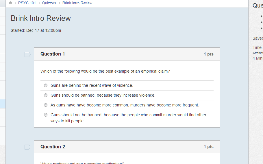Click the Time label in right sidebar
The height and width of the screenshot is (164, 263).
pyautogui.click(x=257, y=47)
